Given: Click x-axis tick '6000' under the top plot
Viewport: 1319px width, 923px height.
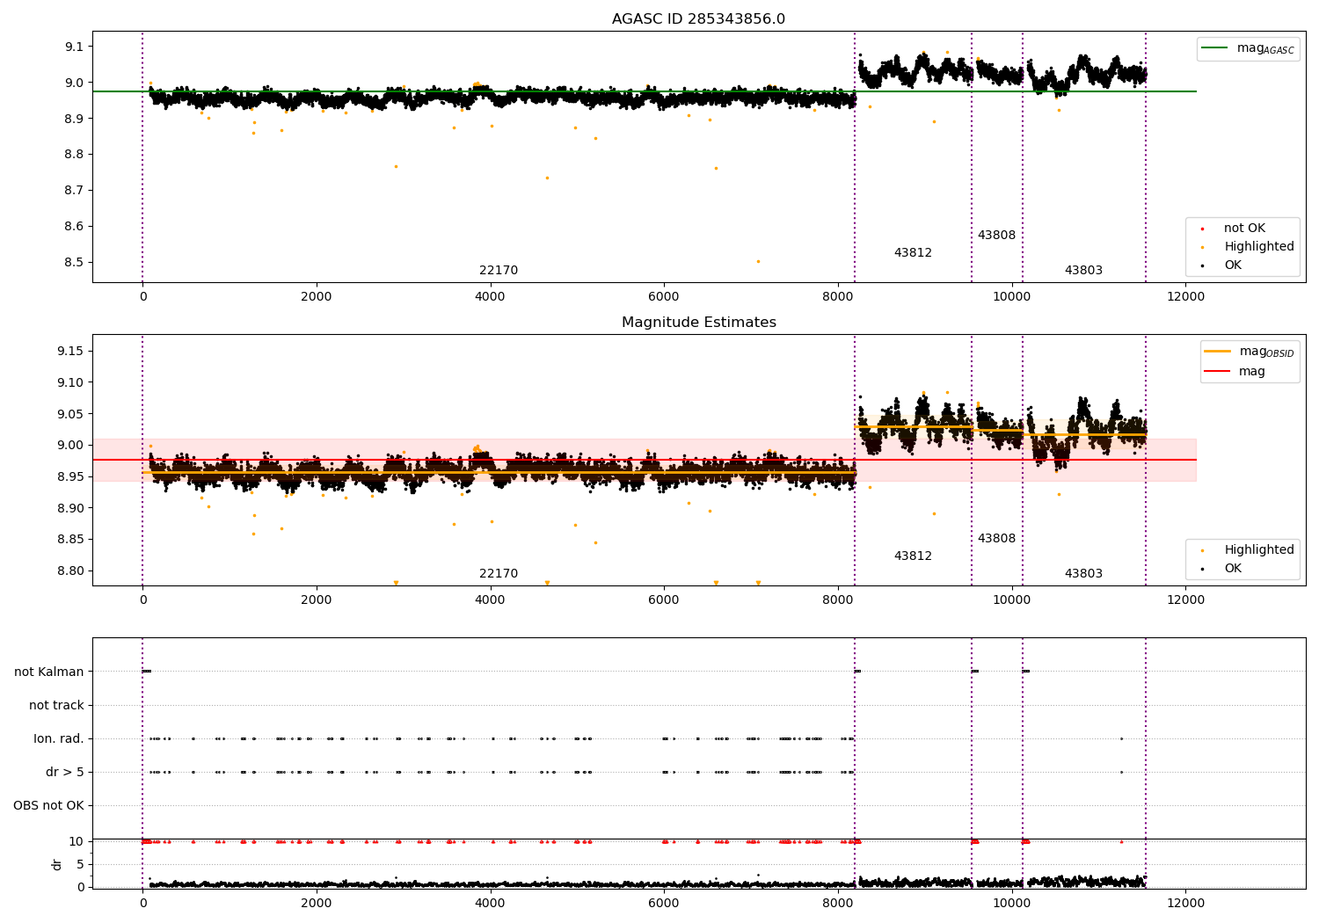Looking at the screenshot, I should (x=664, y=297).
